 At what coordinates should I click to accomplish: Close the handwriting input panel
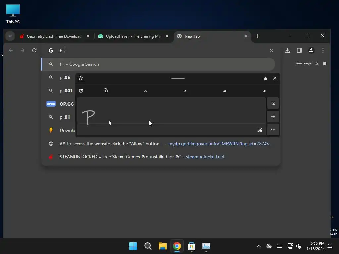click(x=275, y=78)
